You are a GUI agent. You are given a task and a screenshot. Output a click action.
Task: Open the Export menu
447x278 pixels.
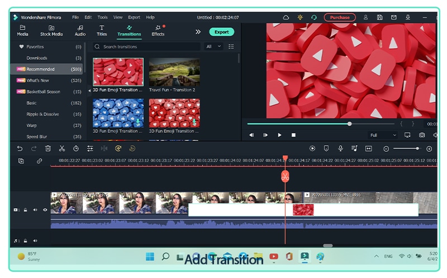134,17
